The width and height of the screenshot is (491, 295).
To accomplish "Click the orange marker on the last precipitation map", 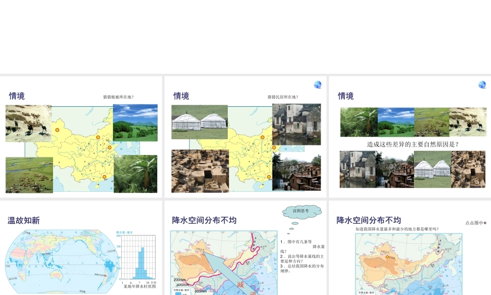I will 387,257.
